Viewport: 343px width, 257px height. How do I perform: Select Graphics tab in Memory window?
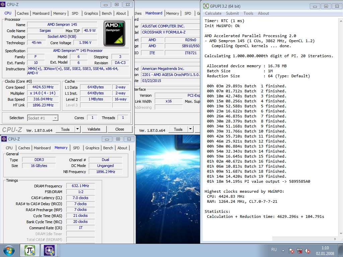92,148
